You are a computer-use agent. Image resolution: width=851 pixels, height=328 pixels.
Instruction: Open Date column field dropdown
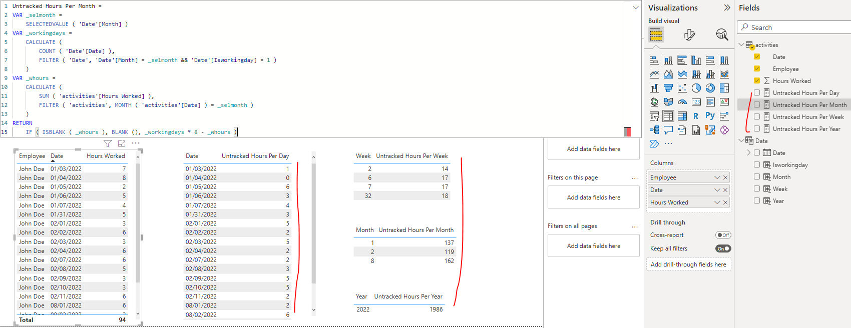[x=717, y=190]
